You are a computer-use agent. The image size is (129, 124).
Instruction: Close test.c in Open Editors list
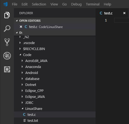(x=21, y=27)
